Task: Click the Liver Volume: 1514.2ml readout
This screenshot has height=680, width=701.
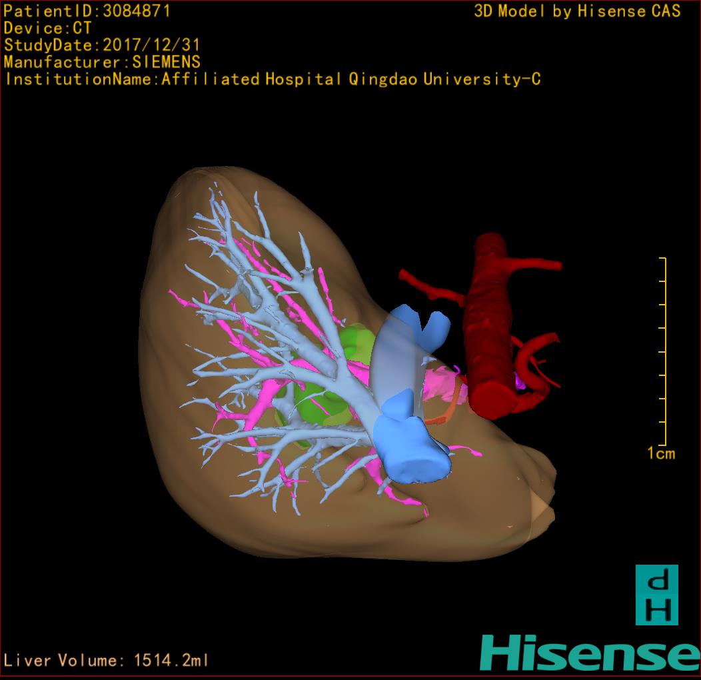Action: point(105,660)
